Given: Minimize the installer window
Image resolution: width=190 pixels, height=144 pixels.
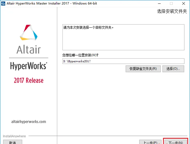Looking at the screenshot, I should 159,4.
